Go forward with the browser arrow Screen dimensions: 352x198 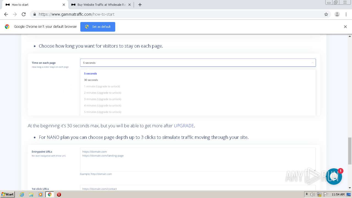click(x=15, y=14)
